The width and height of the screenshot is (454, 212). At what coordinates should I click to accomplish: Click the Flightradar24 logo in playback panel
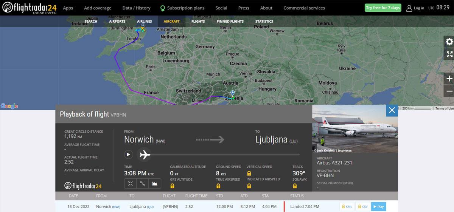pos(83,186)
